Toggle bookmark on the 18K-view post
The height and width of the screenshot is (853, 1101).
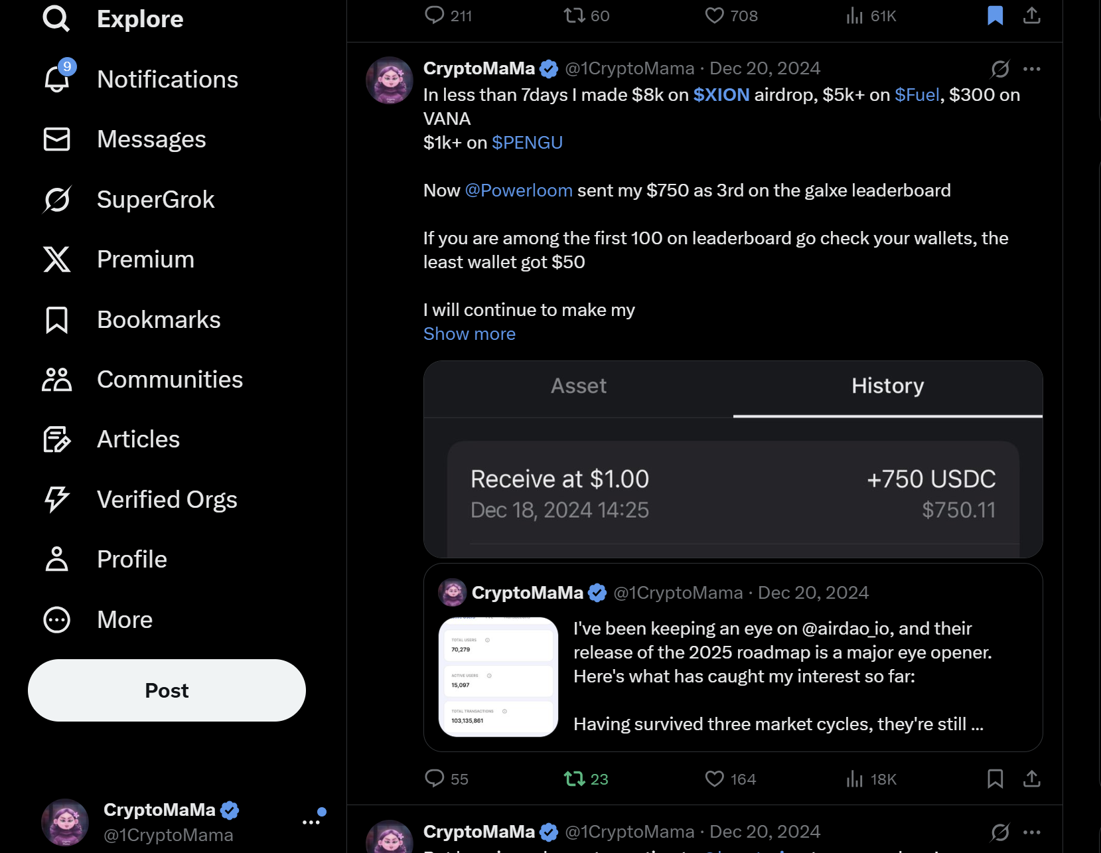point(995,779)
